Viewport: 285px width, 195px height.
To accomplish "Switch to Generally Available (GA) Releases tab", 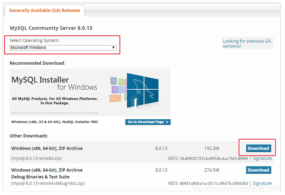I will (x=45, y=11).
